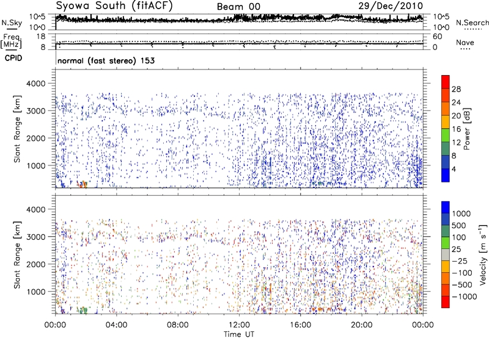The image size is (489, 338).
Task: Click the '04:00' time tick label
Action: [x=116, y=325]
